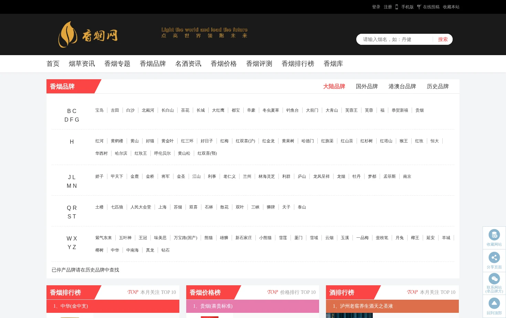Click the 注册 register link

tap(388, 7)
